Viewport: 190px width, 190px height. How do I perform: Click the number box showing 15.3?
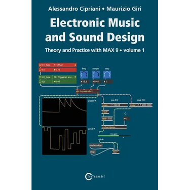click(x=85, y=82)
